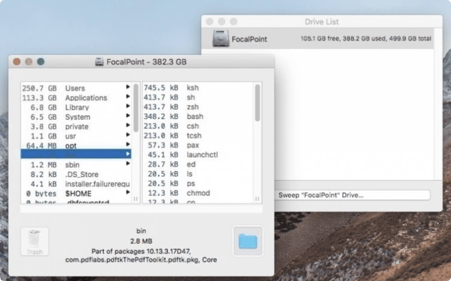The height and width of the screenshot is (281, 451).
Task: Click Sweep "FocalPoint" Drive button
Action: (352, 195)
